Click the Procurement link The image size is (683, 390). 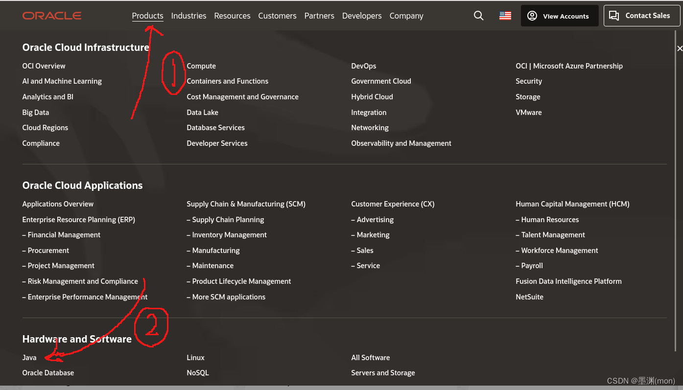(46, 251)
